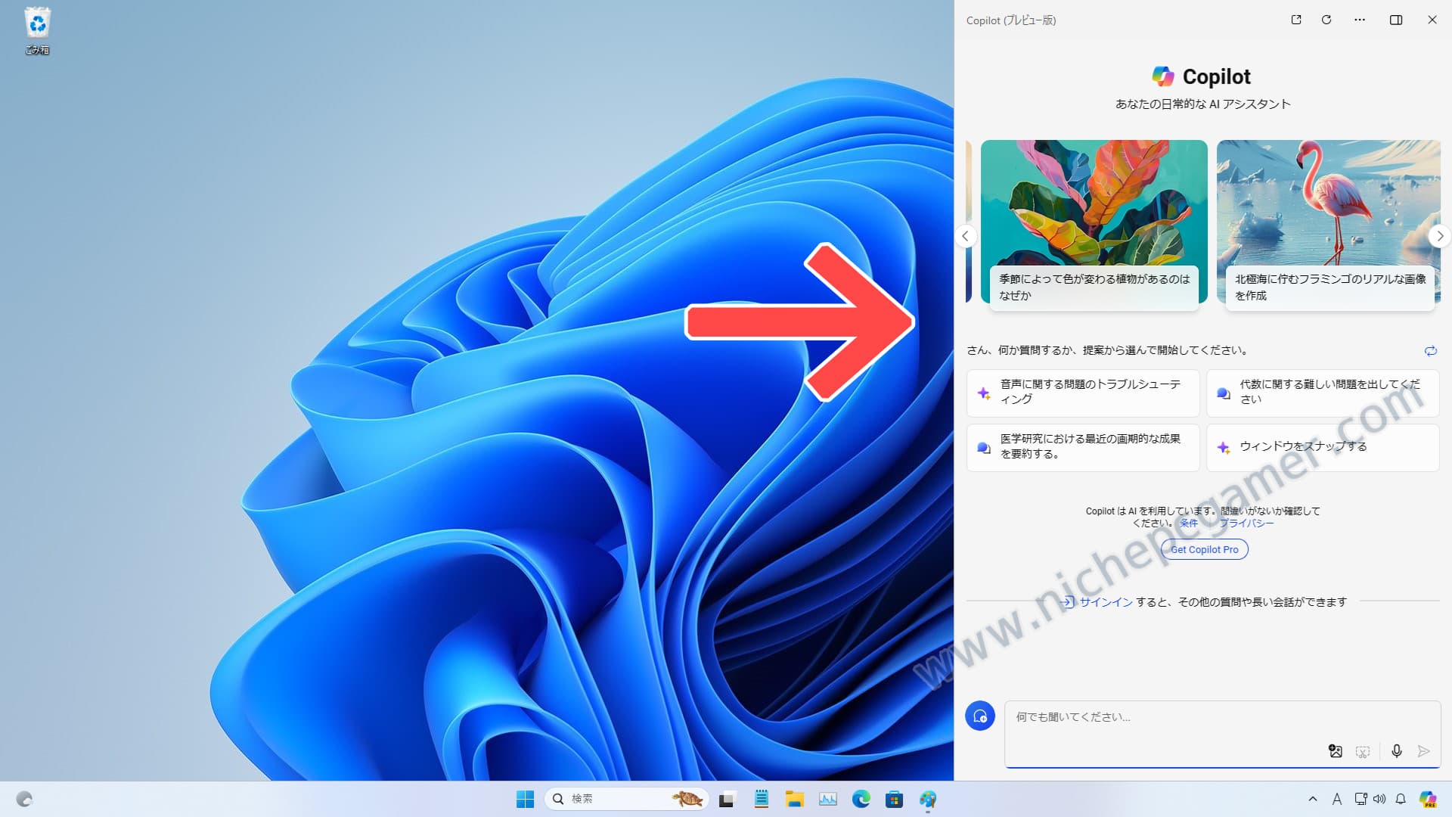Close the Copilot pane
This screenshot has width=1452, height=817.
(x=1432, y=20)
